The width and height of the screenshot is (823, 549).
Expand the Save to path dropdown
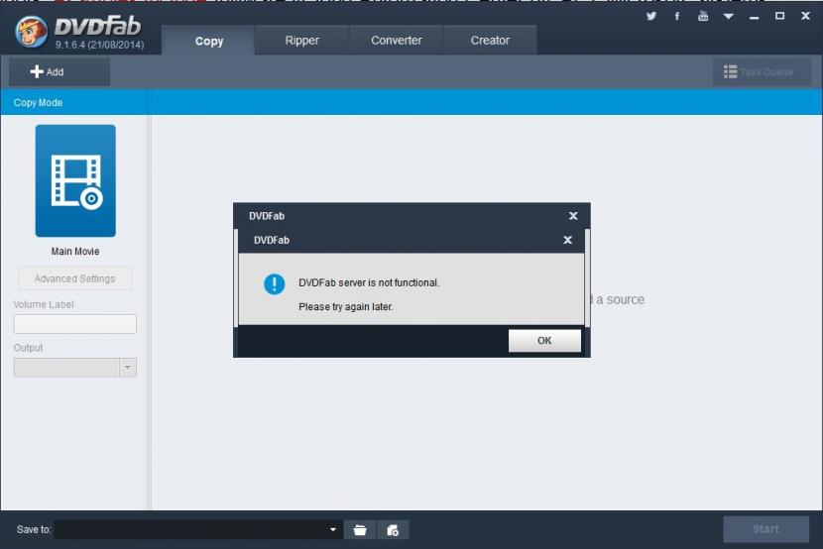[x=333, y=529]
